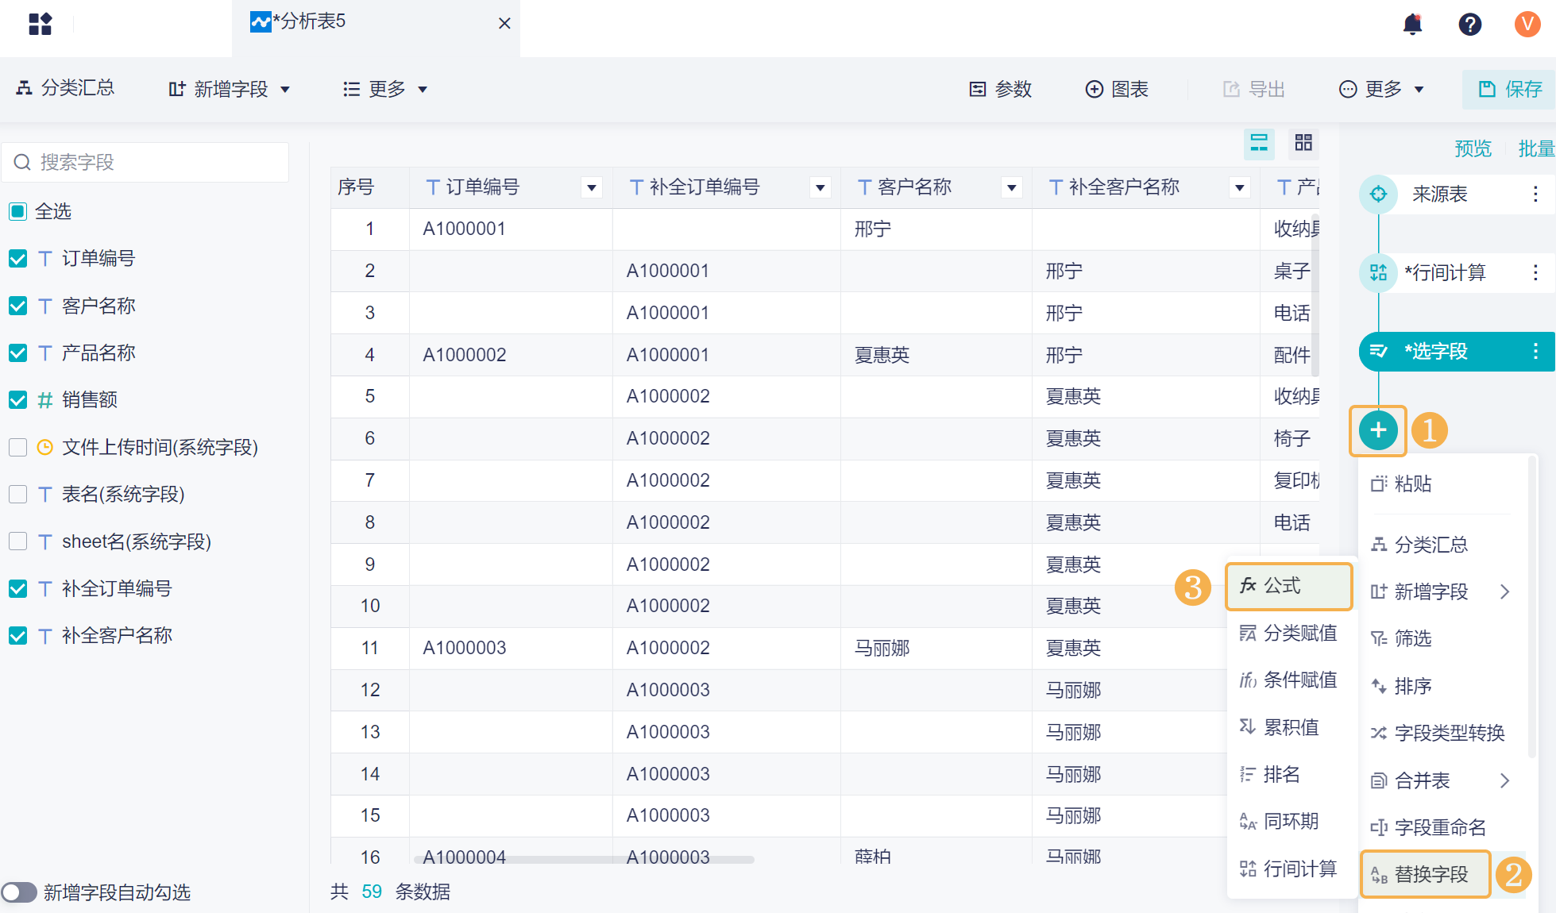Viewport: 1556px width, 913px height.
Task: Switch to list view icon
Action: click(1259, 144)
